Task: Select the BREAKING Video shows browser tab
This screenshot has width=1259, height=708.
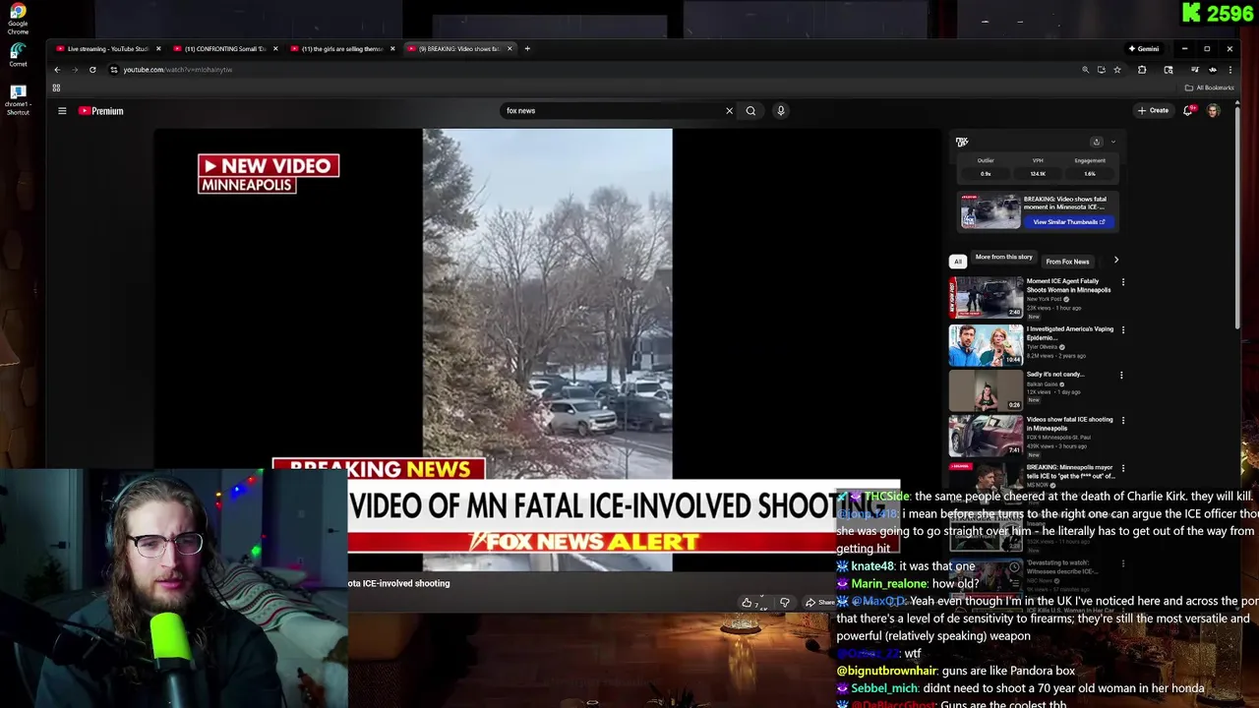Action: point(458,48)
